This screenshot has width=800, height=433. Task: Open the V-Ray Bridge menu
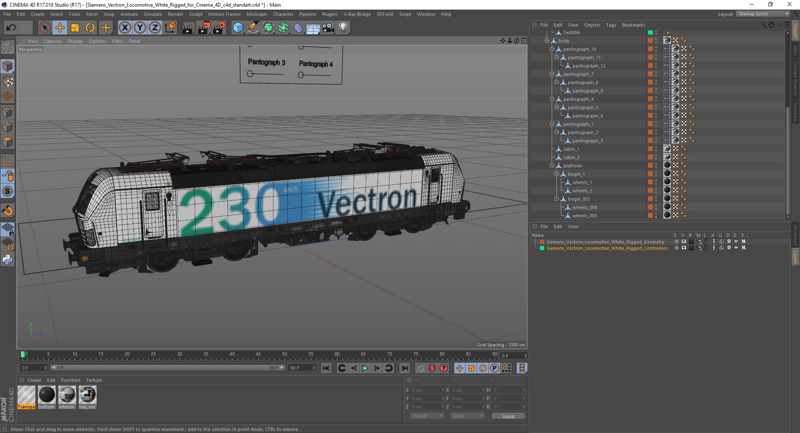coord(357,14)
